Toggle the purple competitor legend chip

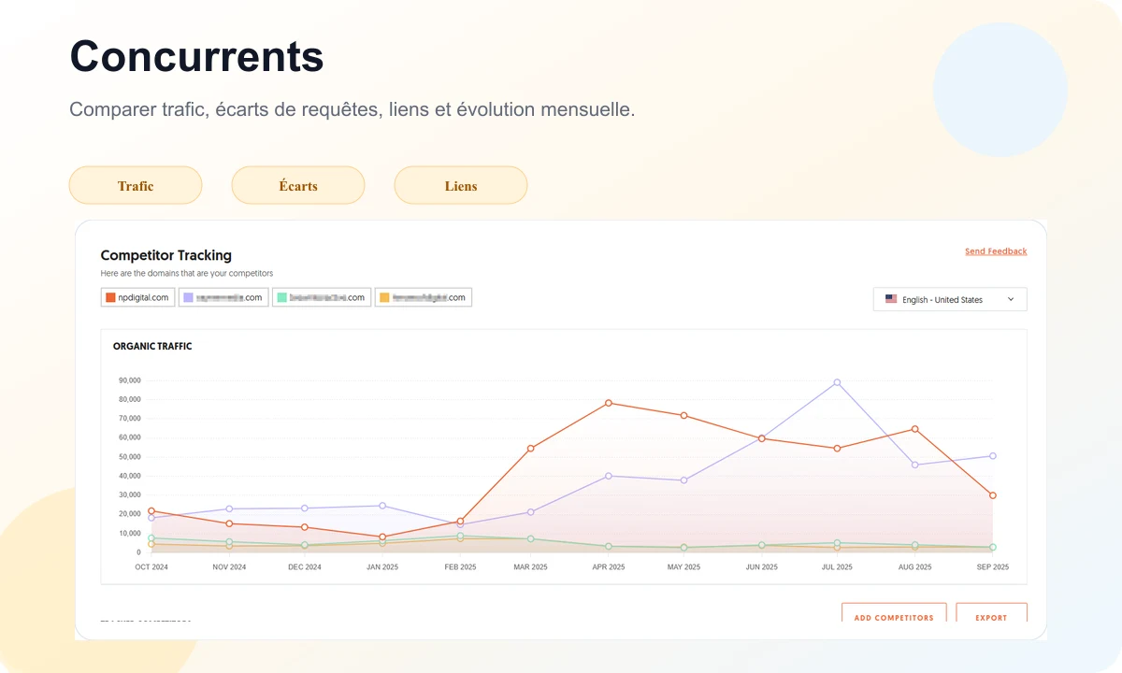[223, 297]
